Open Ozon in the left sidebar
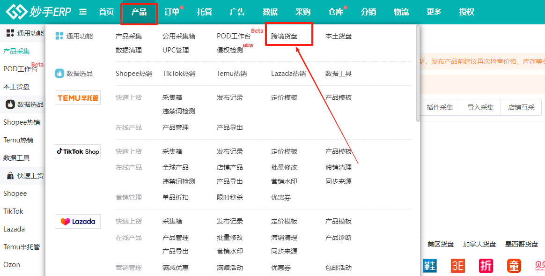The width and height of the screenshot is (545, 276). (x=11, y=264)
